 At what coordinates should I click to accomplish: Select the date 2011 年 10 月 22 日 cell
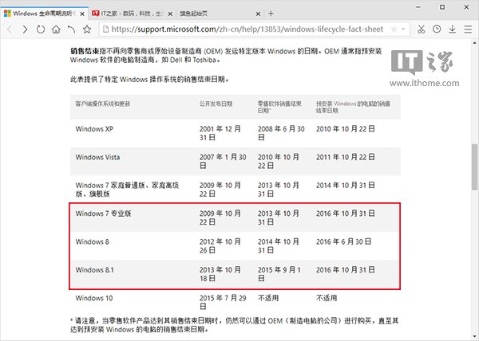346,157
